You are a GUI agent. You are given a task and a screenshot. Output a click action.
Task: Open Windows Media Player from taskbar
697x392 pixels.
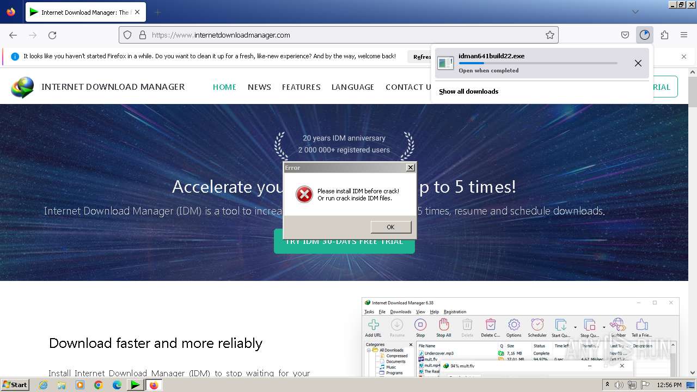[x=80, y=385]
